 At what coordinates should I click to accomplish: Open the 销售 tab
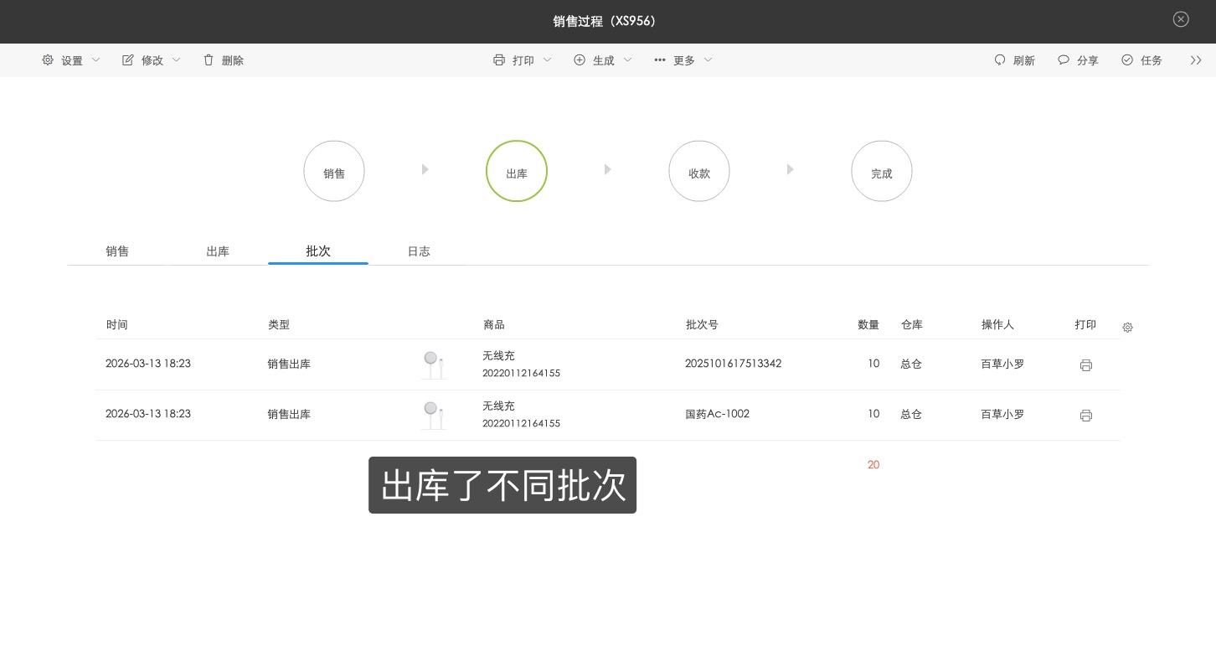(117, 251)
